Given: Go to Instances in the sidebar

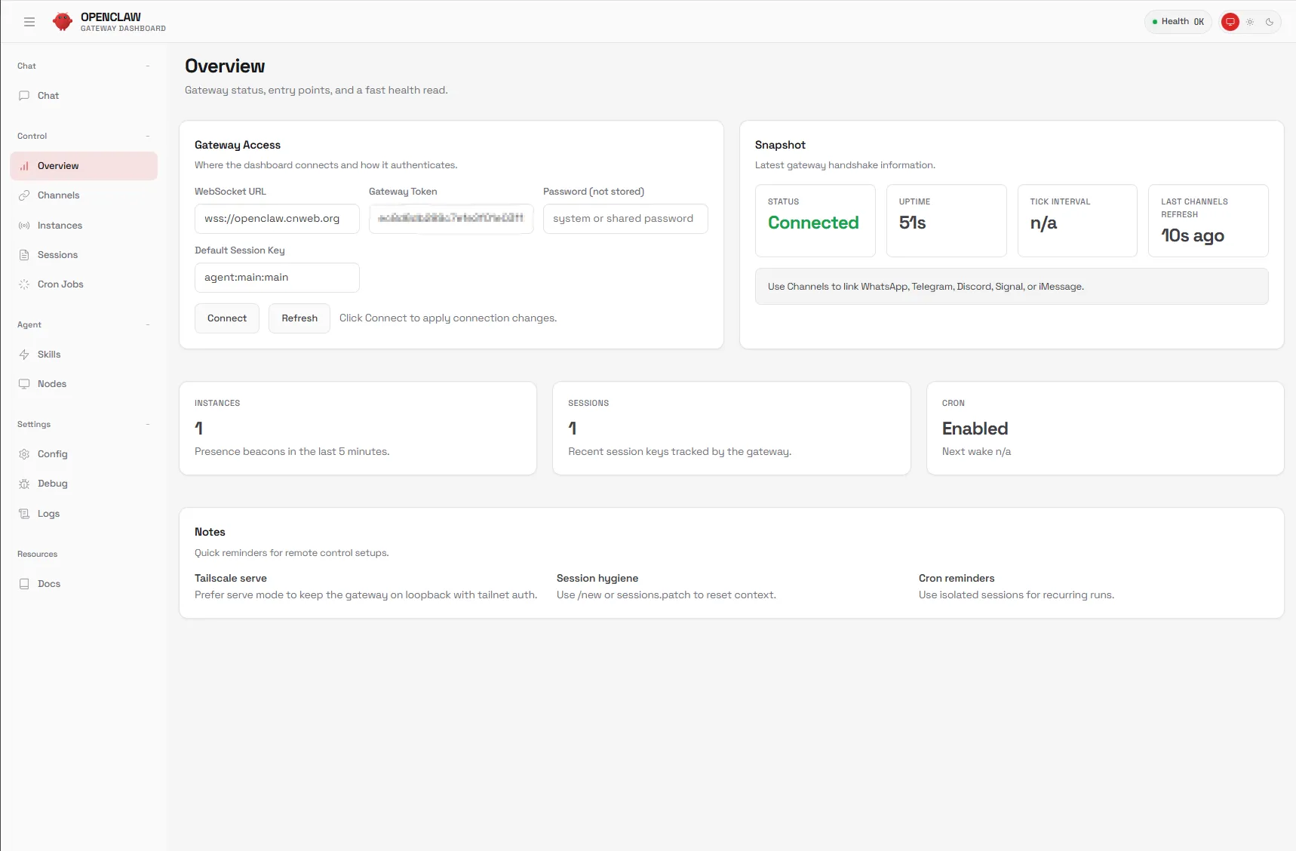Looking at the screenshot, I should pos(60,226).
